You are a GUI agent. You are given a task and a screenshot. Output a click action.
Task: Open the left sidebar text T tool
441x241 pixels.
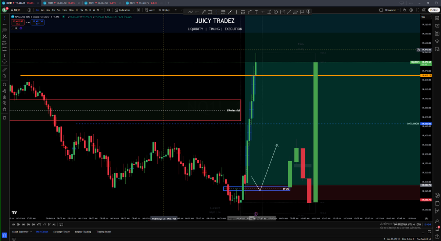click(4, 55)
